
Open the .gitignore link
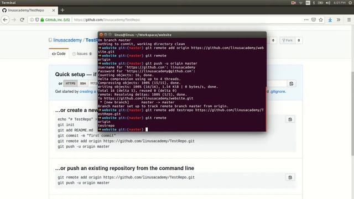coord(278,91)
